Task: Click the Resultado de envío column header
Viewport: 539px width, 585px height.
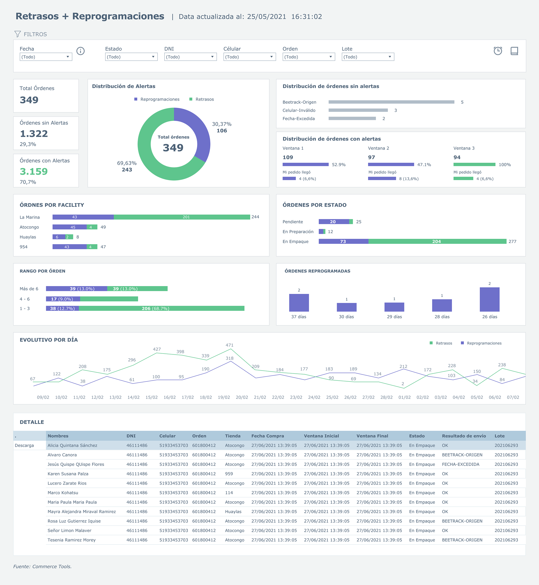Action: (464, 436)
